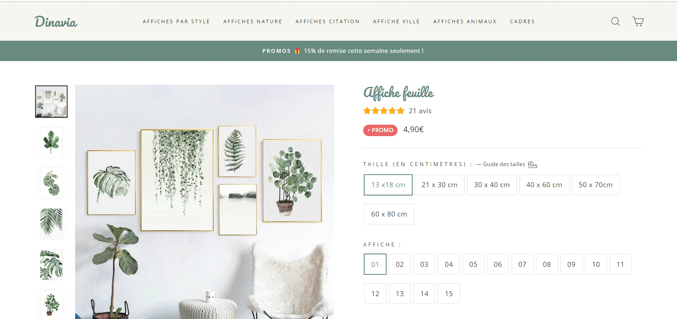Choose the 21 x 30 cm size
Image resolution: width=677 pixels, height=319 pixels.
439,185
